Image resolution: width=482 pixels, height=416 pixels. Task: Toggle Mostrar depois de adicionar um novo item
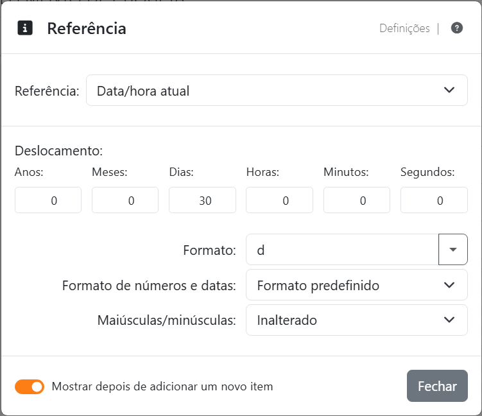pos(30,386)
